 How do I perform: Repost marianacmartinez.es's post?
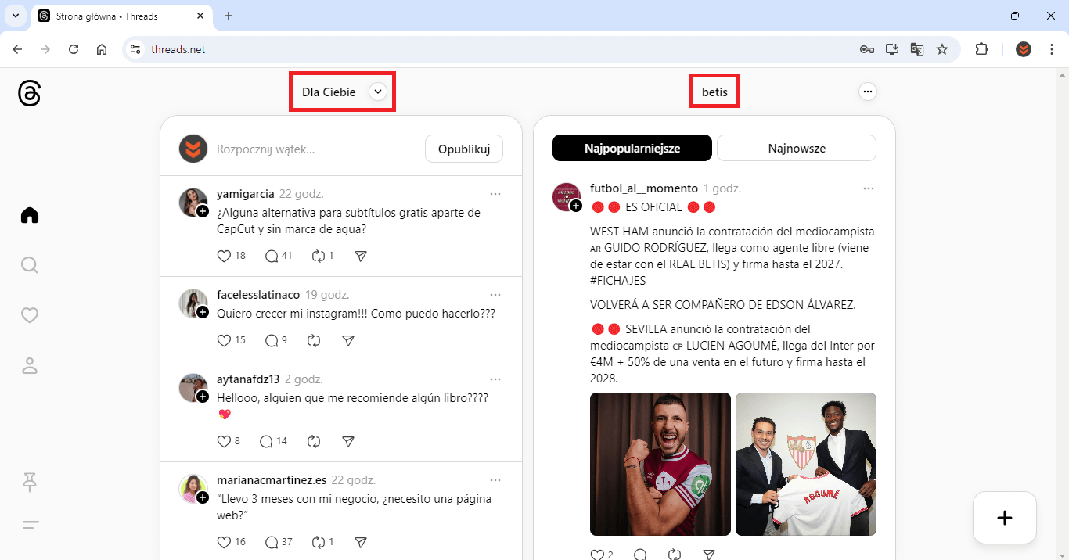tap(319, 542)
